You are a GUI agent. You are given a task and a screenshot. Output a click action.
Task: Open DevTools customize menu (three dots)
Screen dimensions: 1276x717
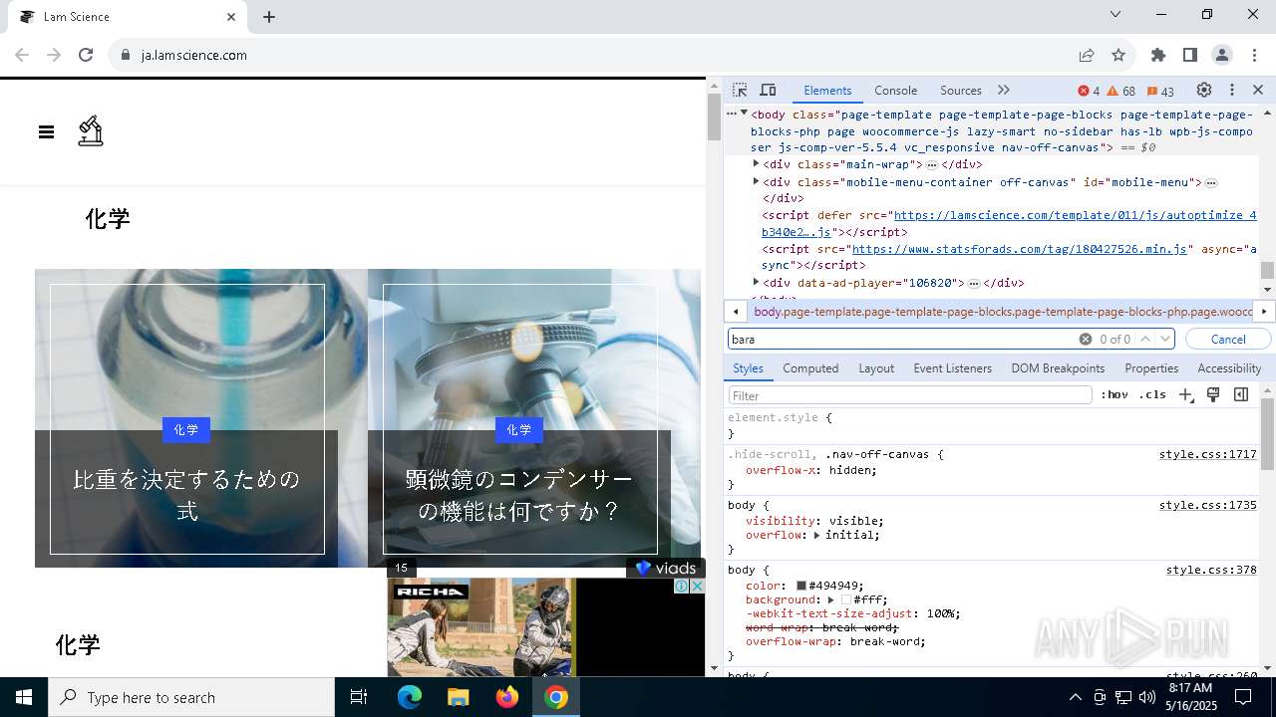click(1232, 90)
